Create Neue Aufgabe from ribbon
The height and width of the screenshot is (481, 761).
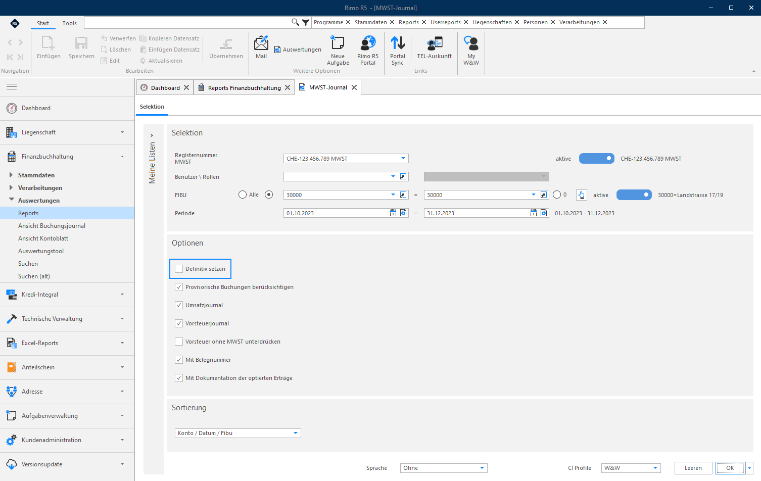pos(338,51)
